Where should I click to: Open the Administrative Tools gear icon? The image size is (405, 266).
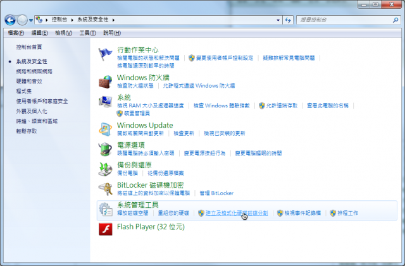click(x=106, y=209)
